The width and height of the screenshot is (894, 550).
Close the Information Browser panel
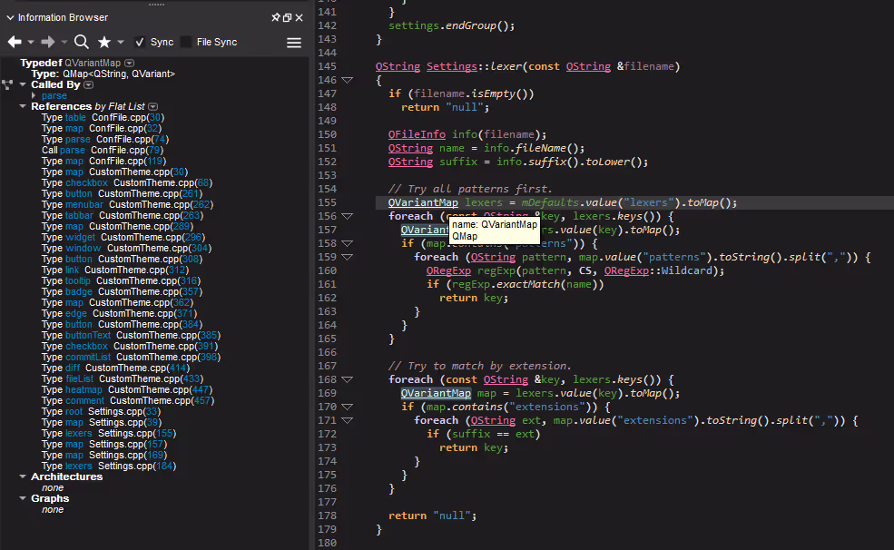[300, 17]
